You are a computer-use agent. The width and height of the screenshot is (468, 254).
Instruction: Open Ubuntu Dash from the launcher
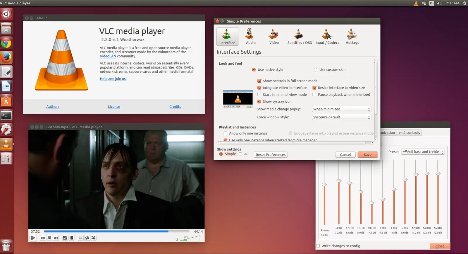6,14
